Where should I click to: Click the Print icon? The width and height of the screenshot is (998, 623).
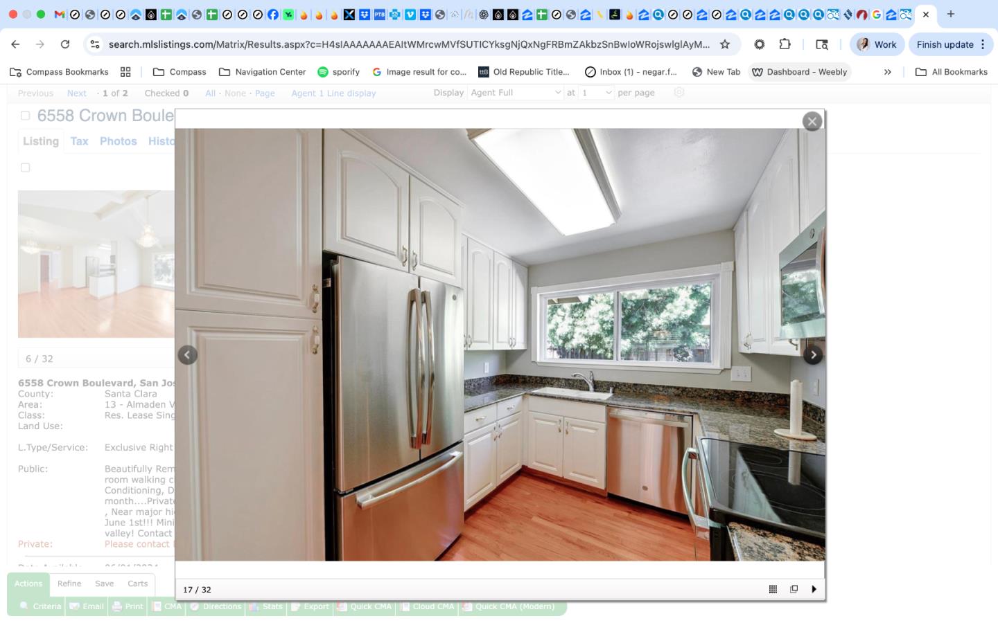pyautogui.click(x=128, y=606)
